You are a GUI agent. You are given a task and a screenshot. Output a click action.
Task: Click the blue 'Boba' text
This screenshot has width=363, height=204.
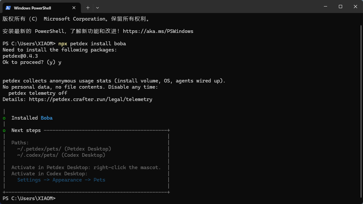click(47, 118)
